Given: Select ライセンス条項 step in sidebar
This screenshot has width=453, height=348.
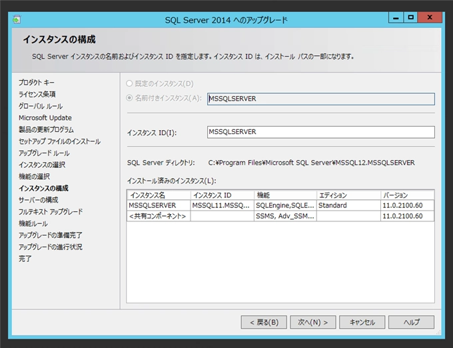Looking at the screenshot, I should click(37, 94).
